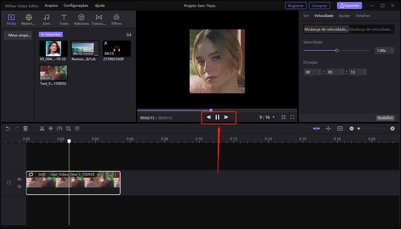Open the Arquivo menu

click(x=51, y=5)
